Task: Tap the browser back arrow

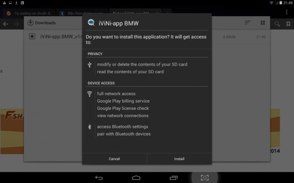Action: (5, 24)
